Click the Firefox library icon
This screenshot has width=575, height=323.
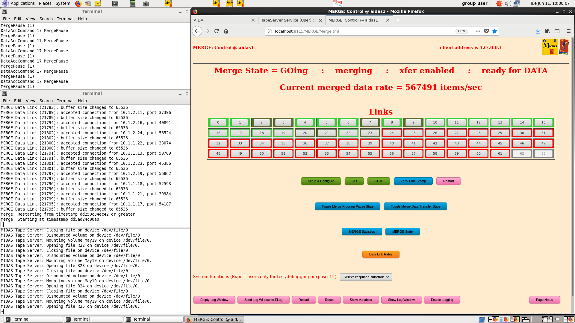pos(547,31)
